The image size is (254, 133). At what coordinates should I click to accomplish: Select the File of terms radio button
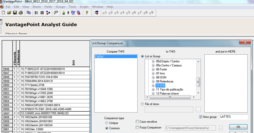point(143,104)
